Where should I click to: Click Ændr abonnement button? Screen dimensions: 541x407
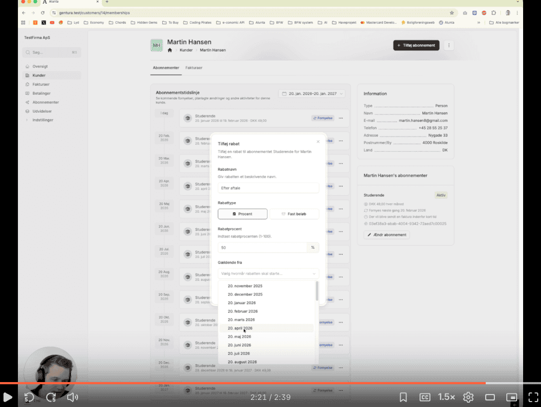click(x=387, y=235)
